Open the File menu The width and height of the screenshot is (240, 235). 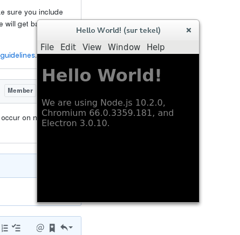pyautogui.click(x=47, y=47)
